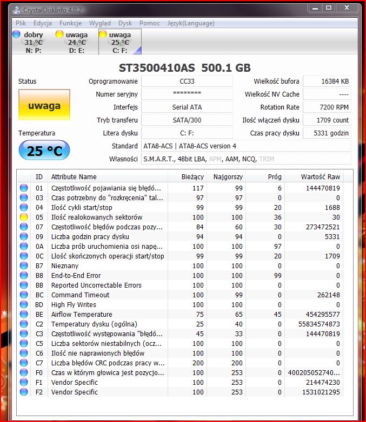366x422 pixels.
Task: Click the status icon for attribute 0C
Action: pyautogui.click(x=24, y=256)
